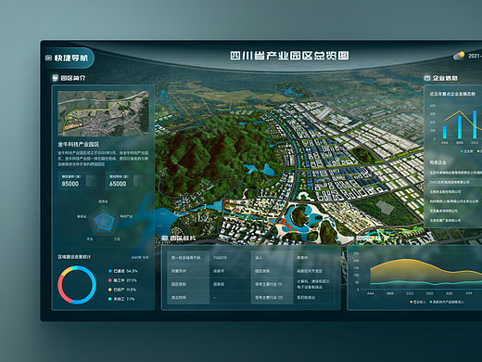Click the 区域建设进度统计 heading
The image size is (482, 362).
click(x=74, y=257)
